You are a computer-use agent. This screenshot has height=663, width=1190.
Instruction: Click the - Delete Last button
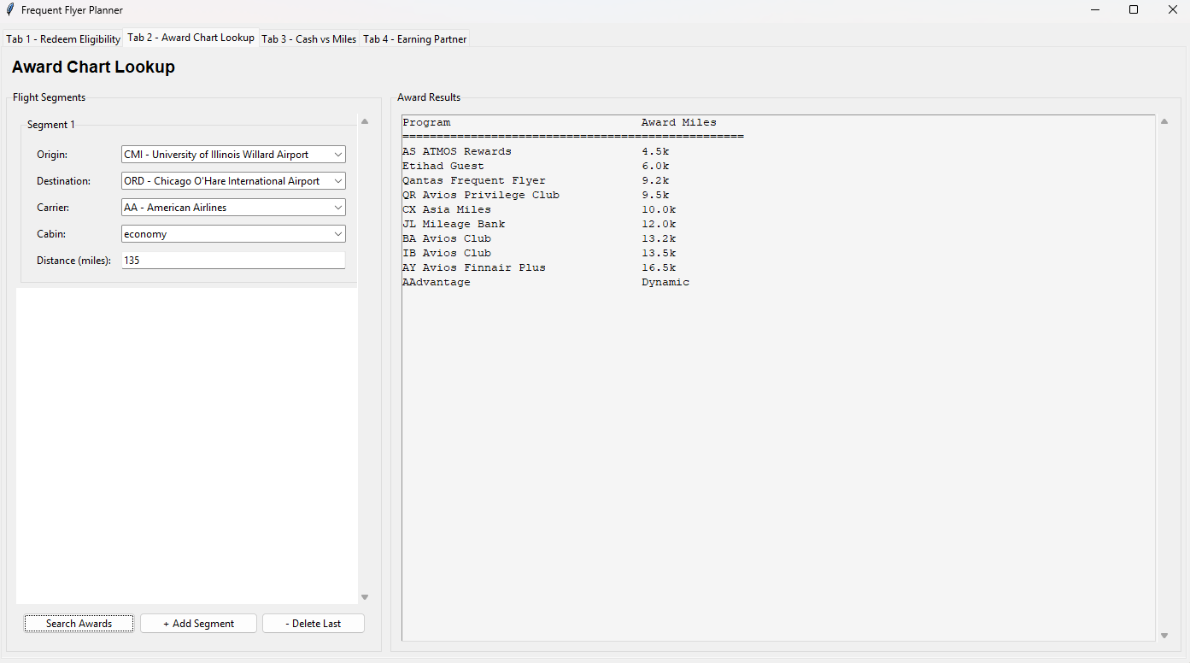(x=313, y=624)
